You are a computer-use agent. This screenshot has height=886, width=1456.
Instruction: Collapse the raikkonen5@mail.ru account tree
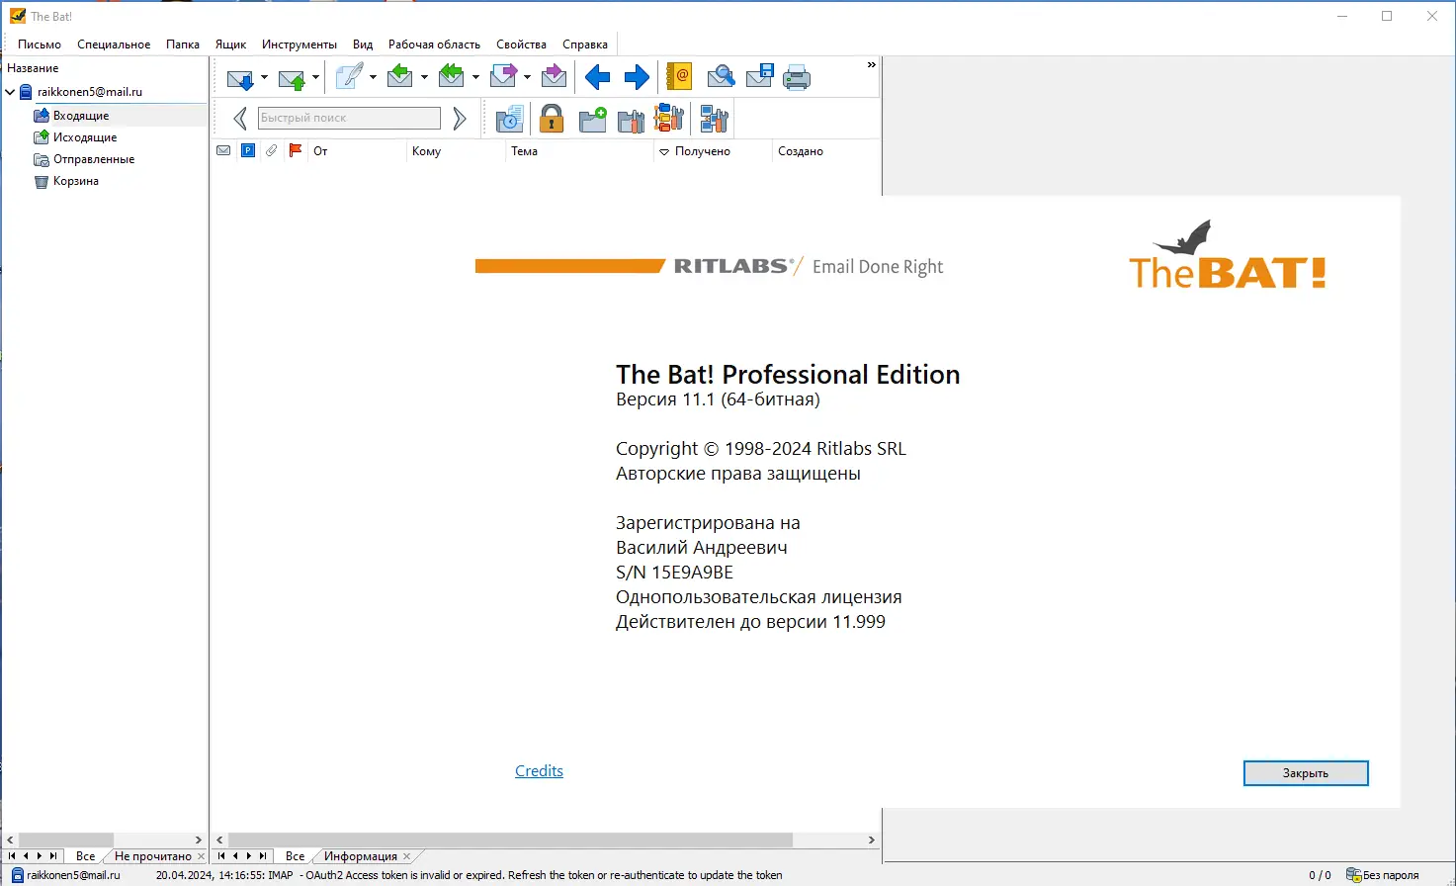[x=10, y=92]
